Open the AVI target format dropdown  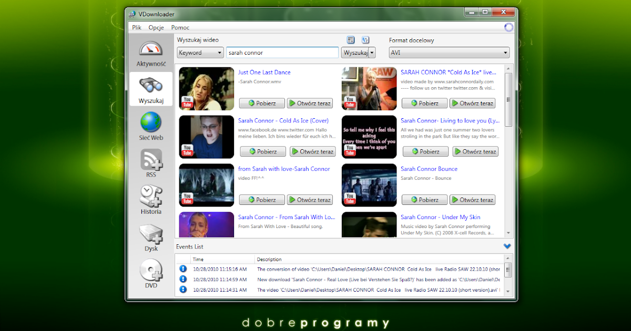pyautogui.click(x=449, y=53)
